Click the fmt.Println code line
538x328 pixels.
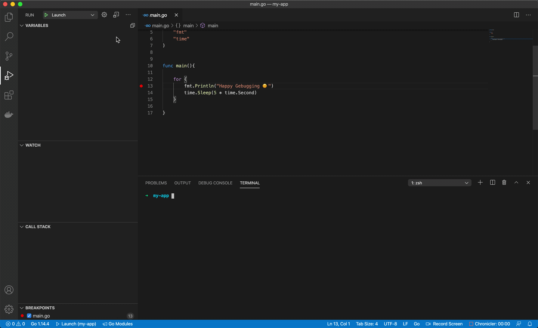229,86
